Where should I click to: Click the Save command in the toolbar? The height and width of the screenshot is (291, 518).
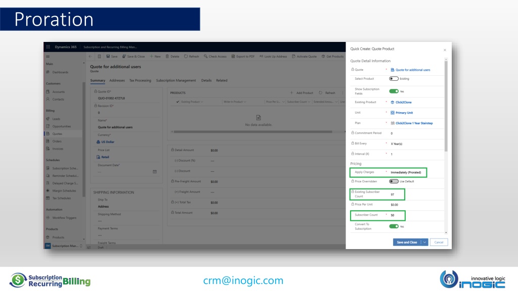112,57
